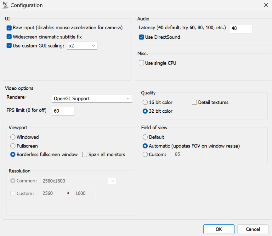Enable Use single CPU checkbox

coord(142,63)
